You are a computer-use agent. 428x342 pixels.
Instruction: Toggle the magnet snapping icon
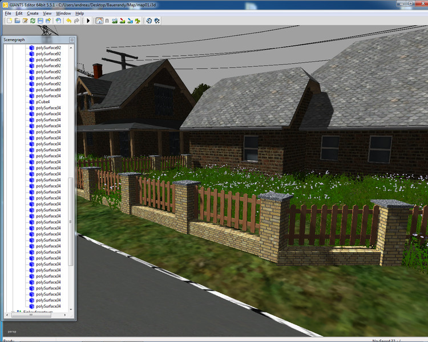(107, 21)
